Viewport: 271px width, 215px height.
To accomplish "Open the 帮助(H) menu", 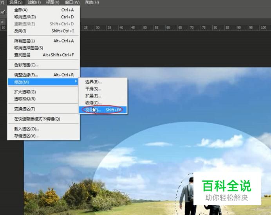I will tap(92, 2).
